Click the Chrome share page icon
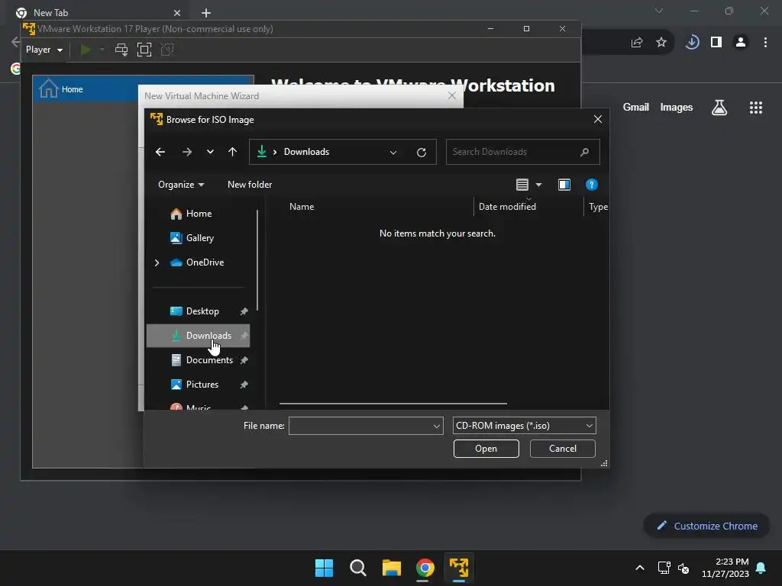Image resolution: width=782 pixels, height=586 pixels. pos(637,43)
